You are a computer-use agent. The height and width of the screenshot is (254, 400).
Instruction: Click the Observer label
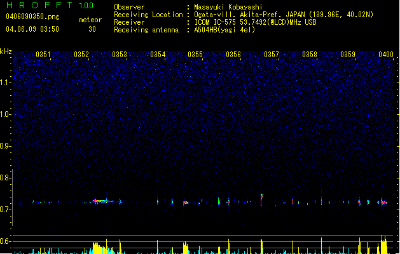coord(129,7)
